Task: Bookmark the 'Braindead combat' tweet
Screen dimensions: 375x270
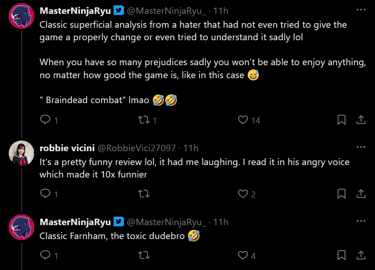Action: [341, 120]
